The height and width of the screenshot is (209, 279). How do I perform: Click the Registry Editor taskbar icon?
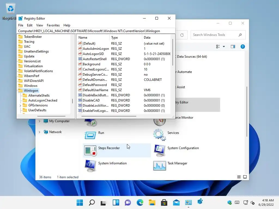(200, 202)
